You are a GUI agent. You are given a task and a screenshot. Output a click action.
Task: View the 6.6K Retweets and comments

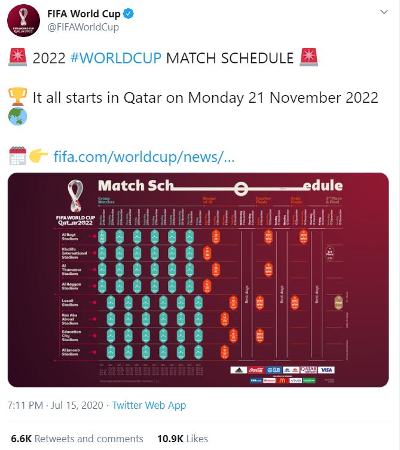(77, 439)
